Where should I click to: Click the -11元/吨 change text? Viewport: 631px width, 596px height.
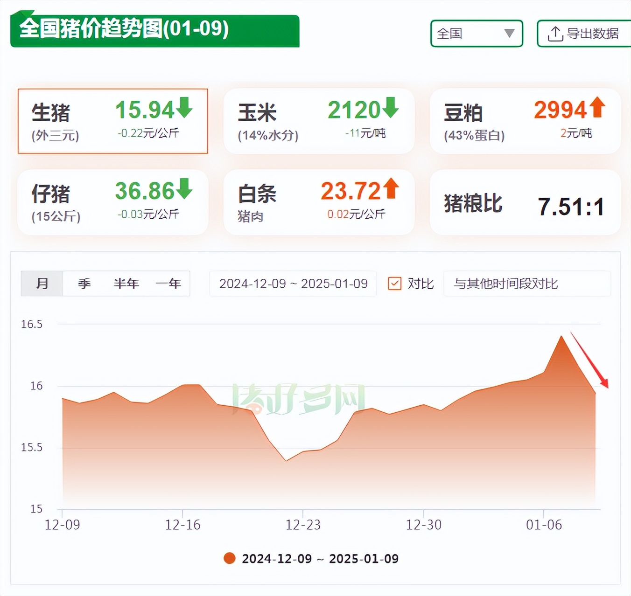(365, 133)
